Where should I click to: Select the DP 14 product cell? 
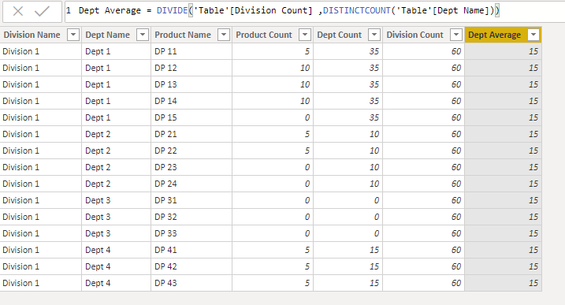[191, 101]
